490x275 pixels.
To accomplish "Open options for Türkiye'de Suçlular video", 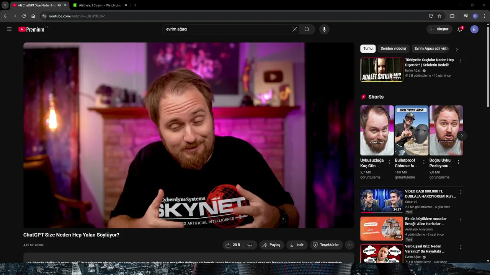I will tap(461, 61).
